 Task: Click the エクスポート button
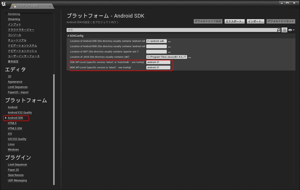tap(235, 22)
